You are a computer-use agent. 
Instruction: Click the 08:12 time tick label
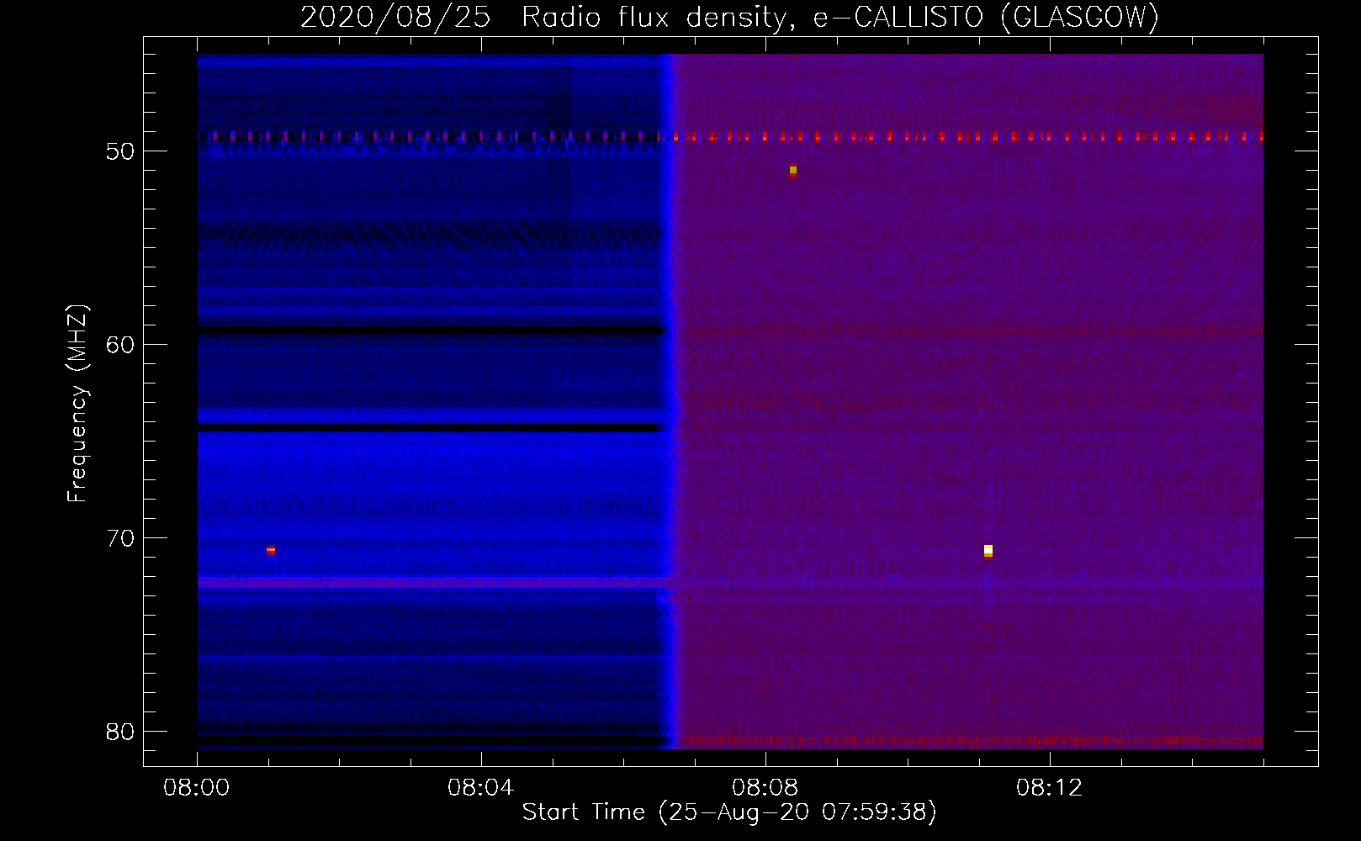point(1049,788)
